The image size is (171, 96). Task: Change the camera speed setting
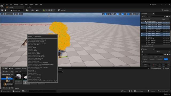(x=135, y=14)
